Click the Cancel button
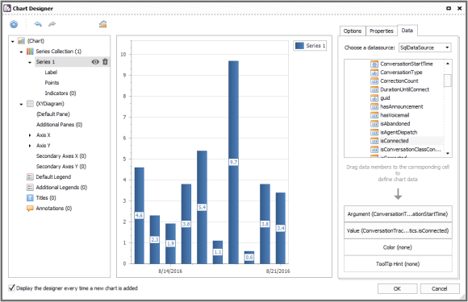The width and height of the screenshot is (468, 302). pyautogui.click(x=440, y=288)
